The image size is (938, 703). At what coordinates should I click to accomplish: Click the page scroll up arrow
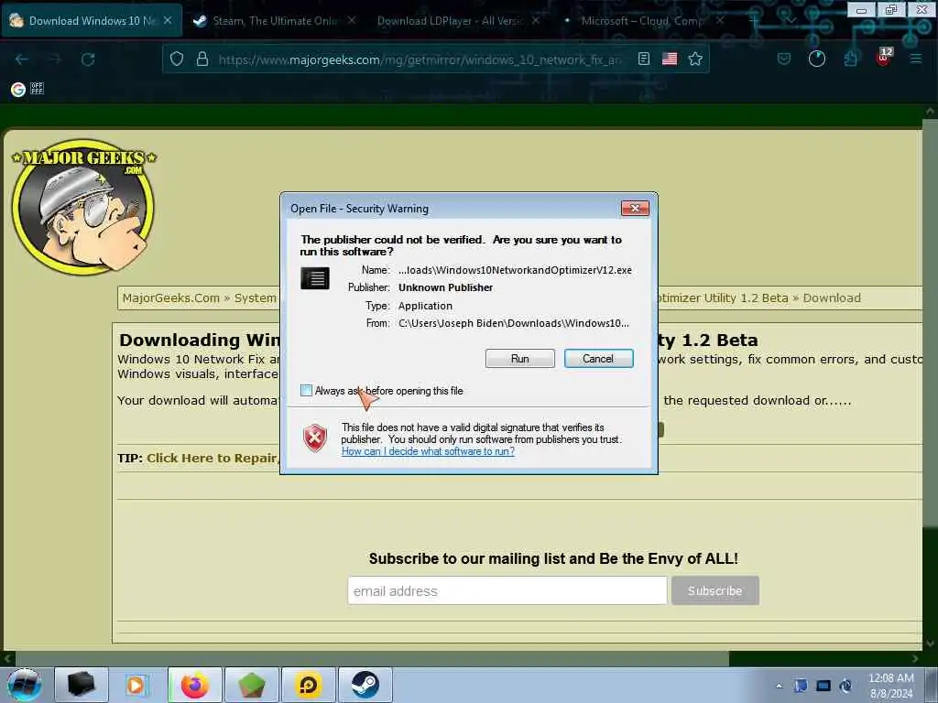(x=930, y=111)
